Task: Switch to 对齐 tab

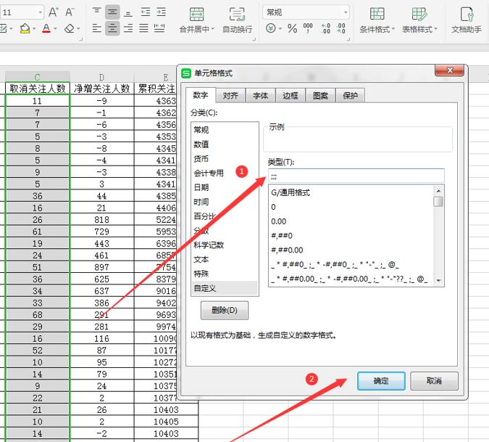Action: pyautogui.click(x=230, y=95)
